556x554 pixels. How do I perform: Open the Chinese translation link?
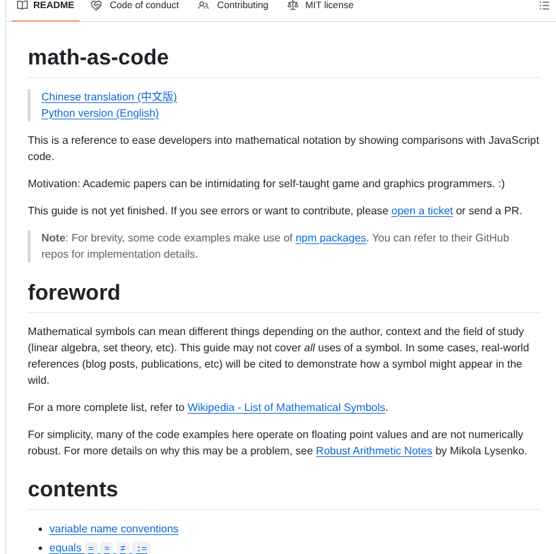click(x=108, y=97)
